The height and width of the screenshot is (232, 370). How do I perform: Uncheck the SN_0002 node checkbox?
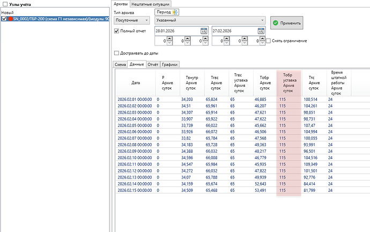coord(4,19)
